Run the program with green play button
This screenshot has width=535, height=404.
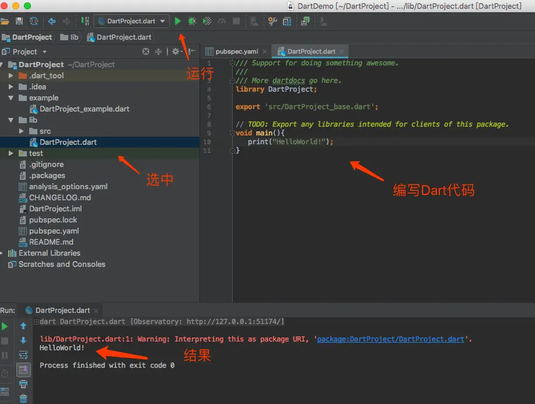coord(178,21)
